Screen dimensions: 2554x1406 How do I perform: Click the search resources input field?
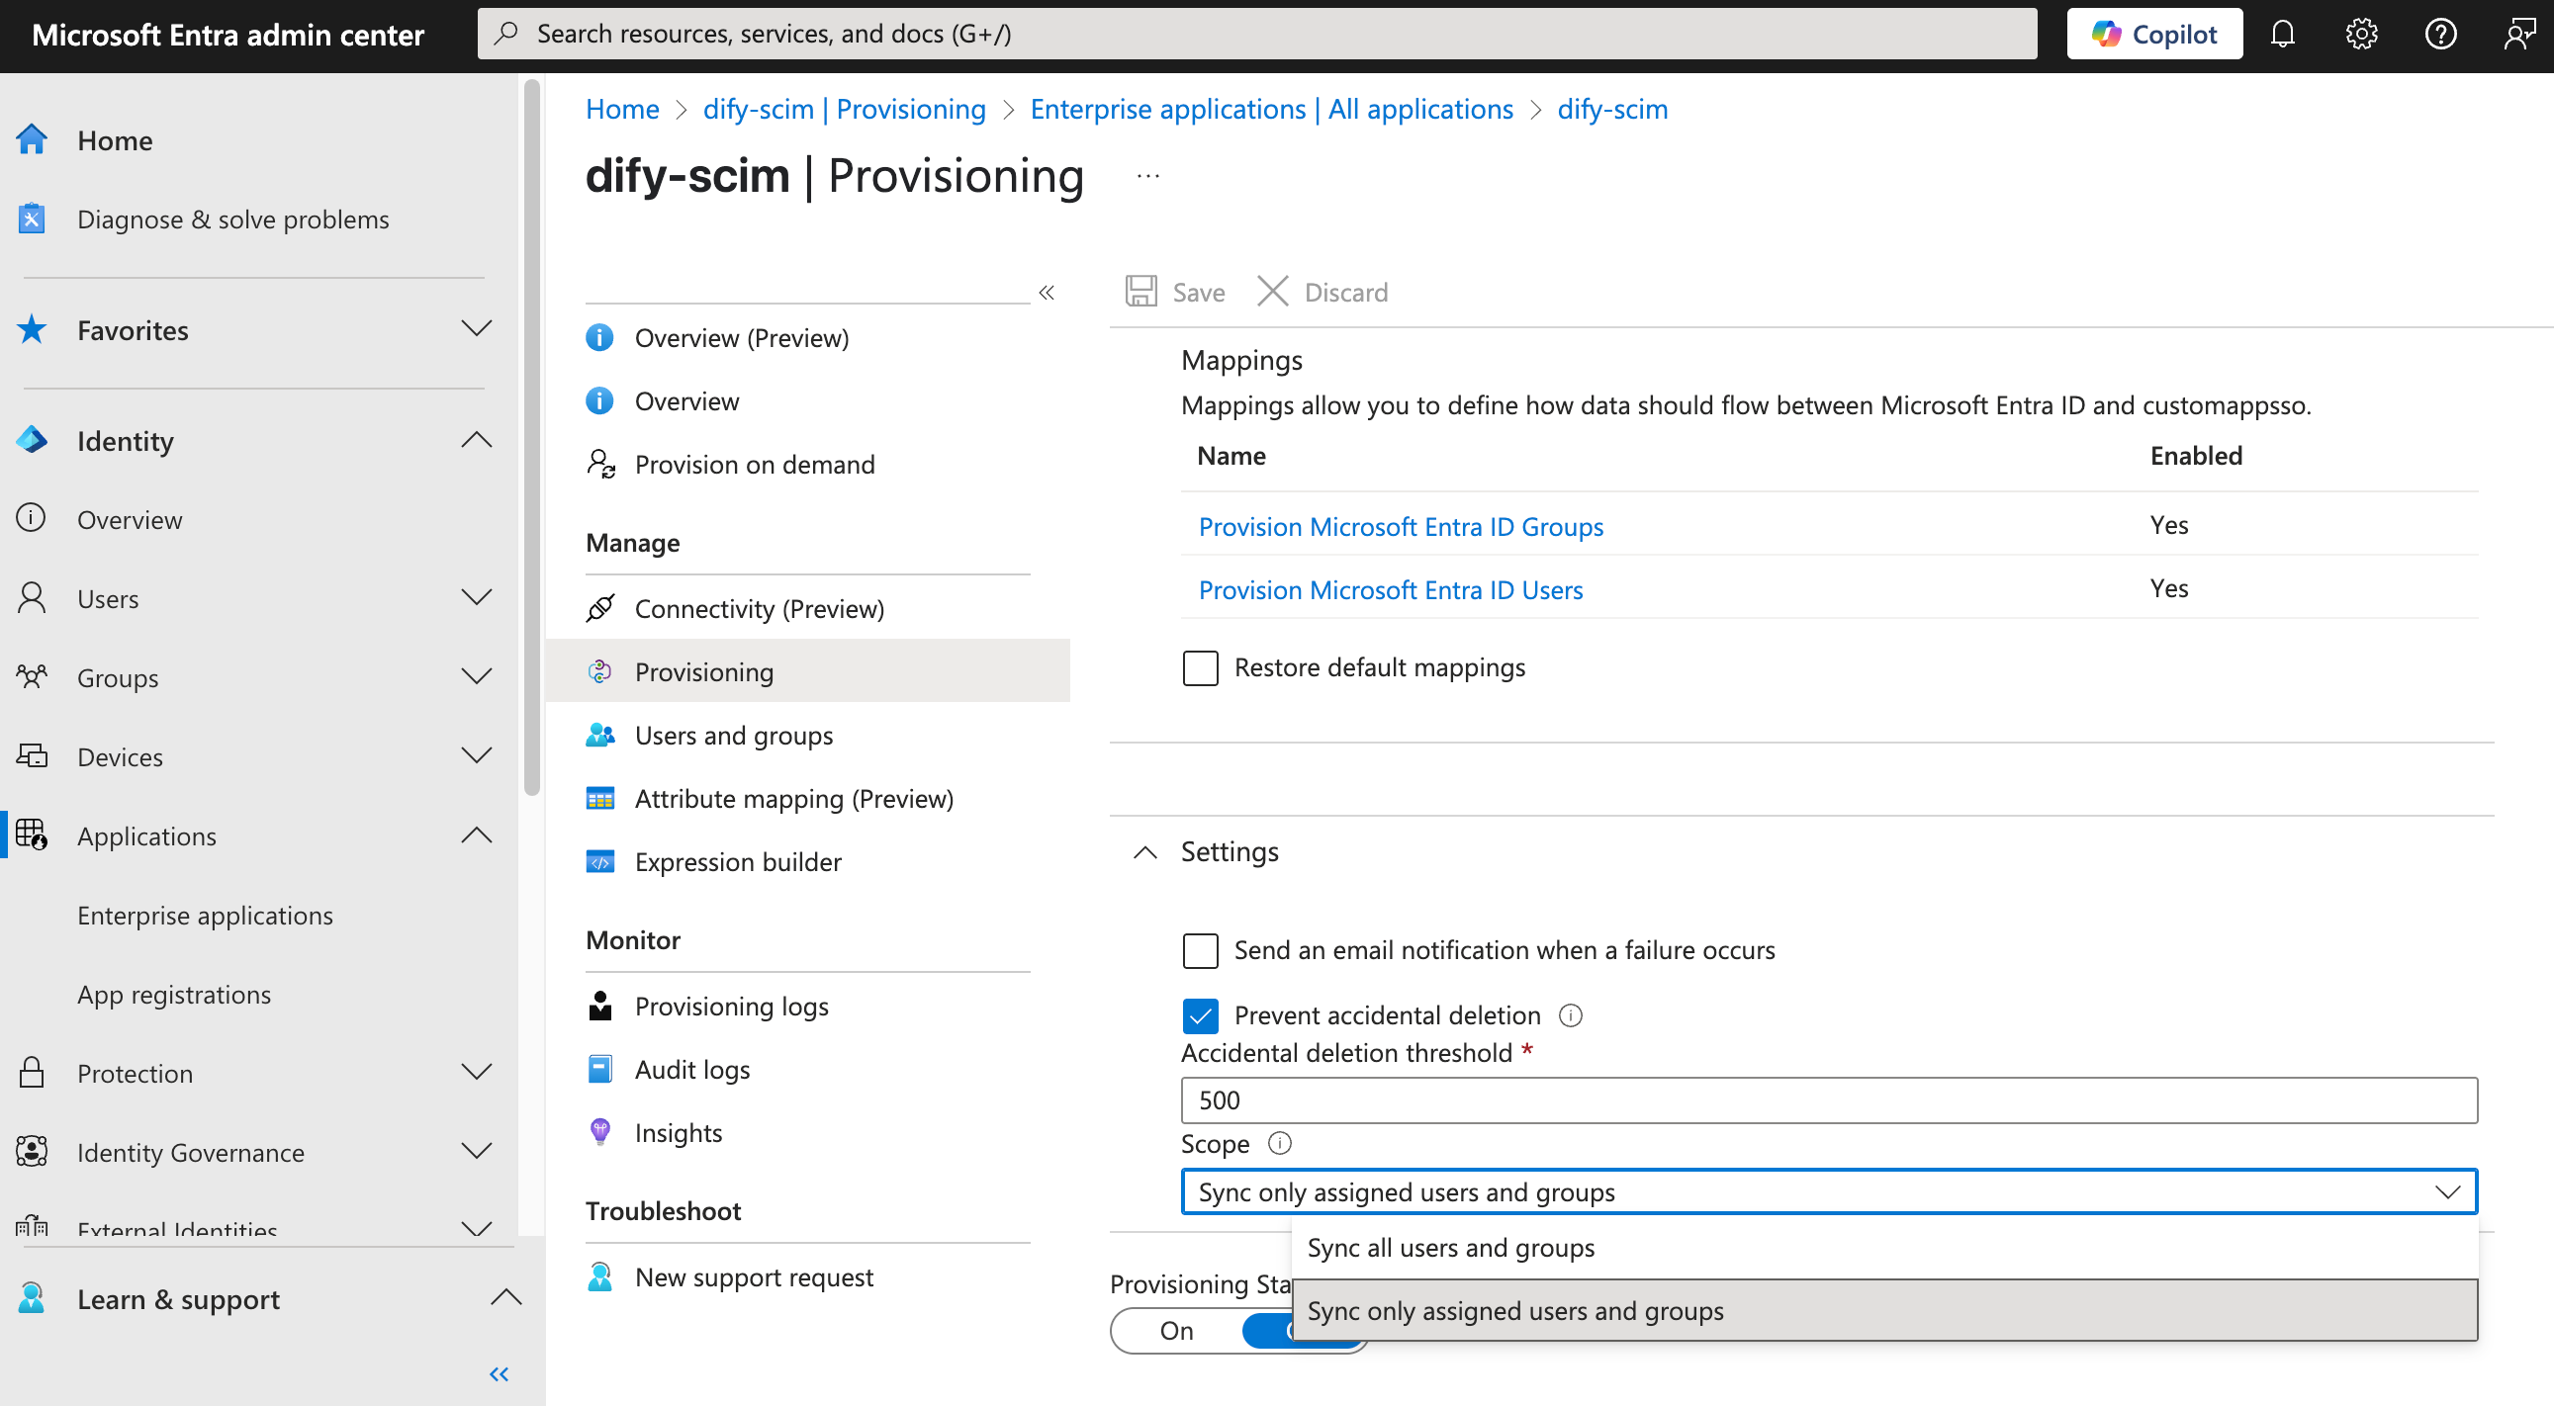tap(1256, 35)
